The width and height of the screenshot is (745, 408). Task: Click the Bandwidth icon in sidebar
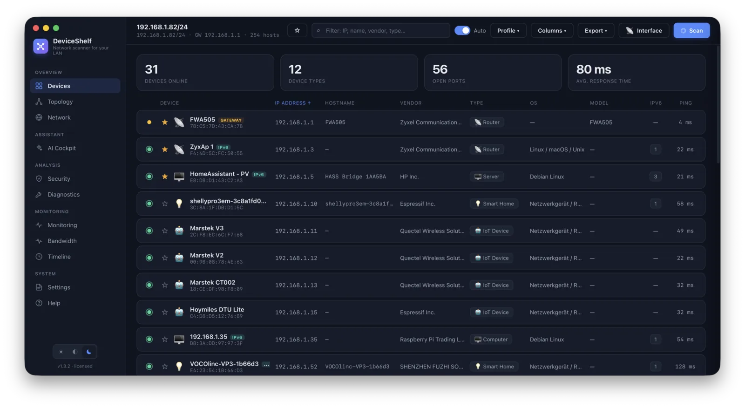39,241
